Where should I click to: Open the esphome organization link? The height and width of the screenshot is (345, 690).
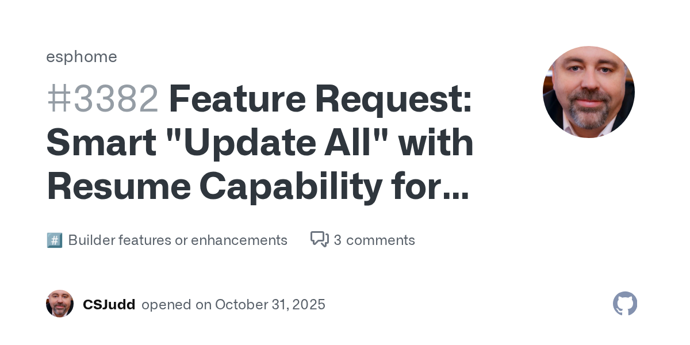click(x=82, y=57)
